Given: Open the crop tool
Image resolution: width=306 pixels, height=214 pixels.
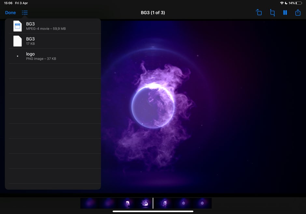Looking at the screenshot, I should (272, 13).
